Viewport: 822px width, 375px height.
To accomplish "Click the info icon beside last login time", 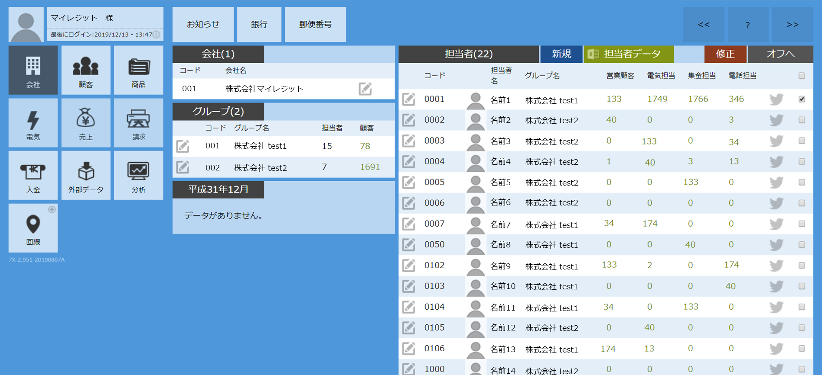I will pos(157,34).
